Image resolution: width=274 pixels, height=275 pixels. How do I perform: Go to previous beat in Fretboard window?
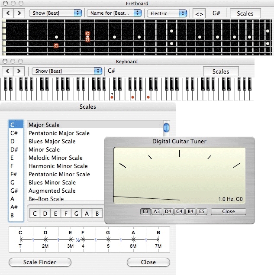(x=8, y=13)
